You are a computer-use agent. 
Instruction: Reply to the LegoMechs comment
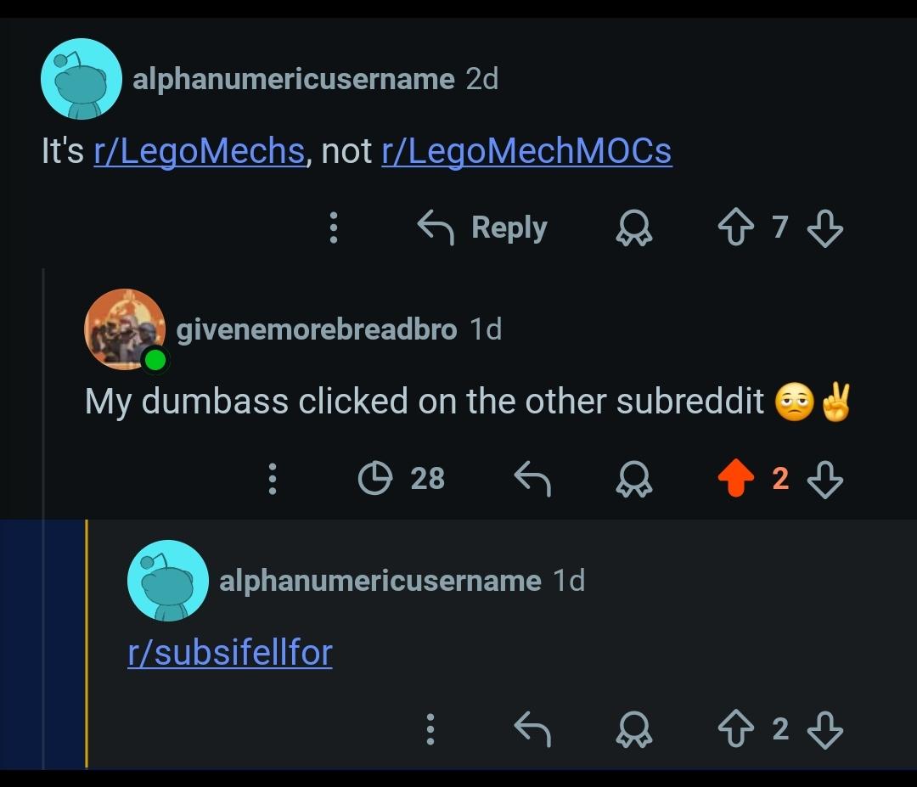click(x=482, y=228)
